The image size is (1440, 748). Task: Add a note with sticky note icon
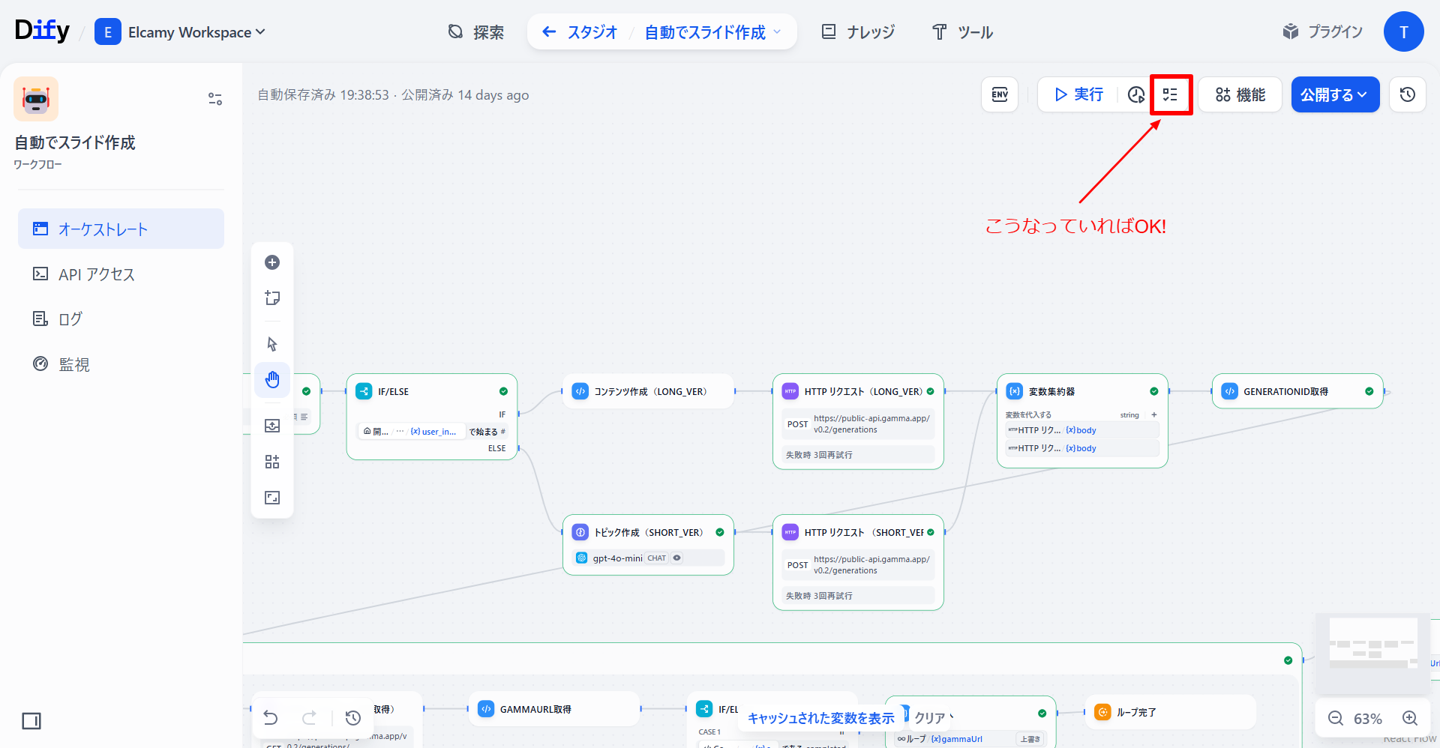coord(272,298)
